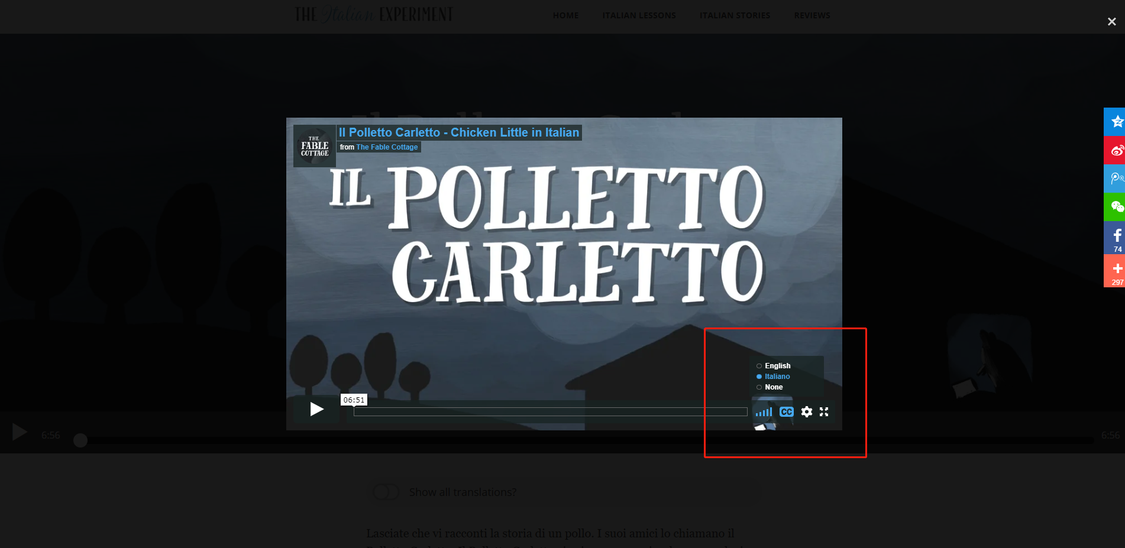The image size is (1125, 548).
Task: Open the Italian Lessons menu
Action: 639,15
